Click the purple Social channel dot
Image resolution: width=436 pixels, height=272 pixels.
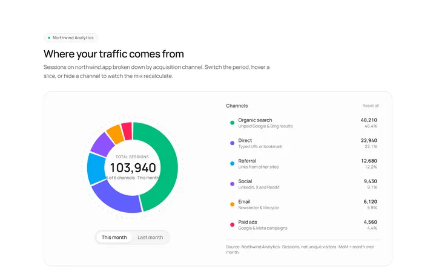pyautogui.click(x=232, y=184)
